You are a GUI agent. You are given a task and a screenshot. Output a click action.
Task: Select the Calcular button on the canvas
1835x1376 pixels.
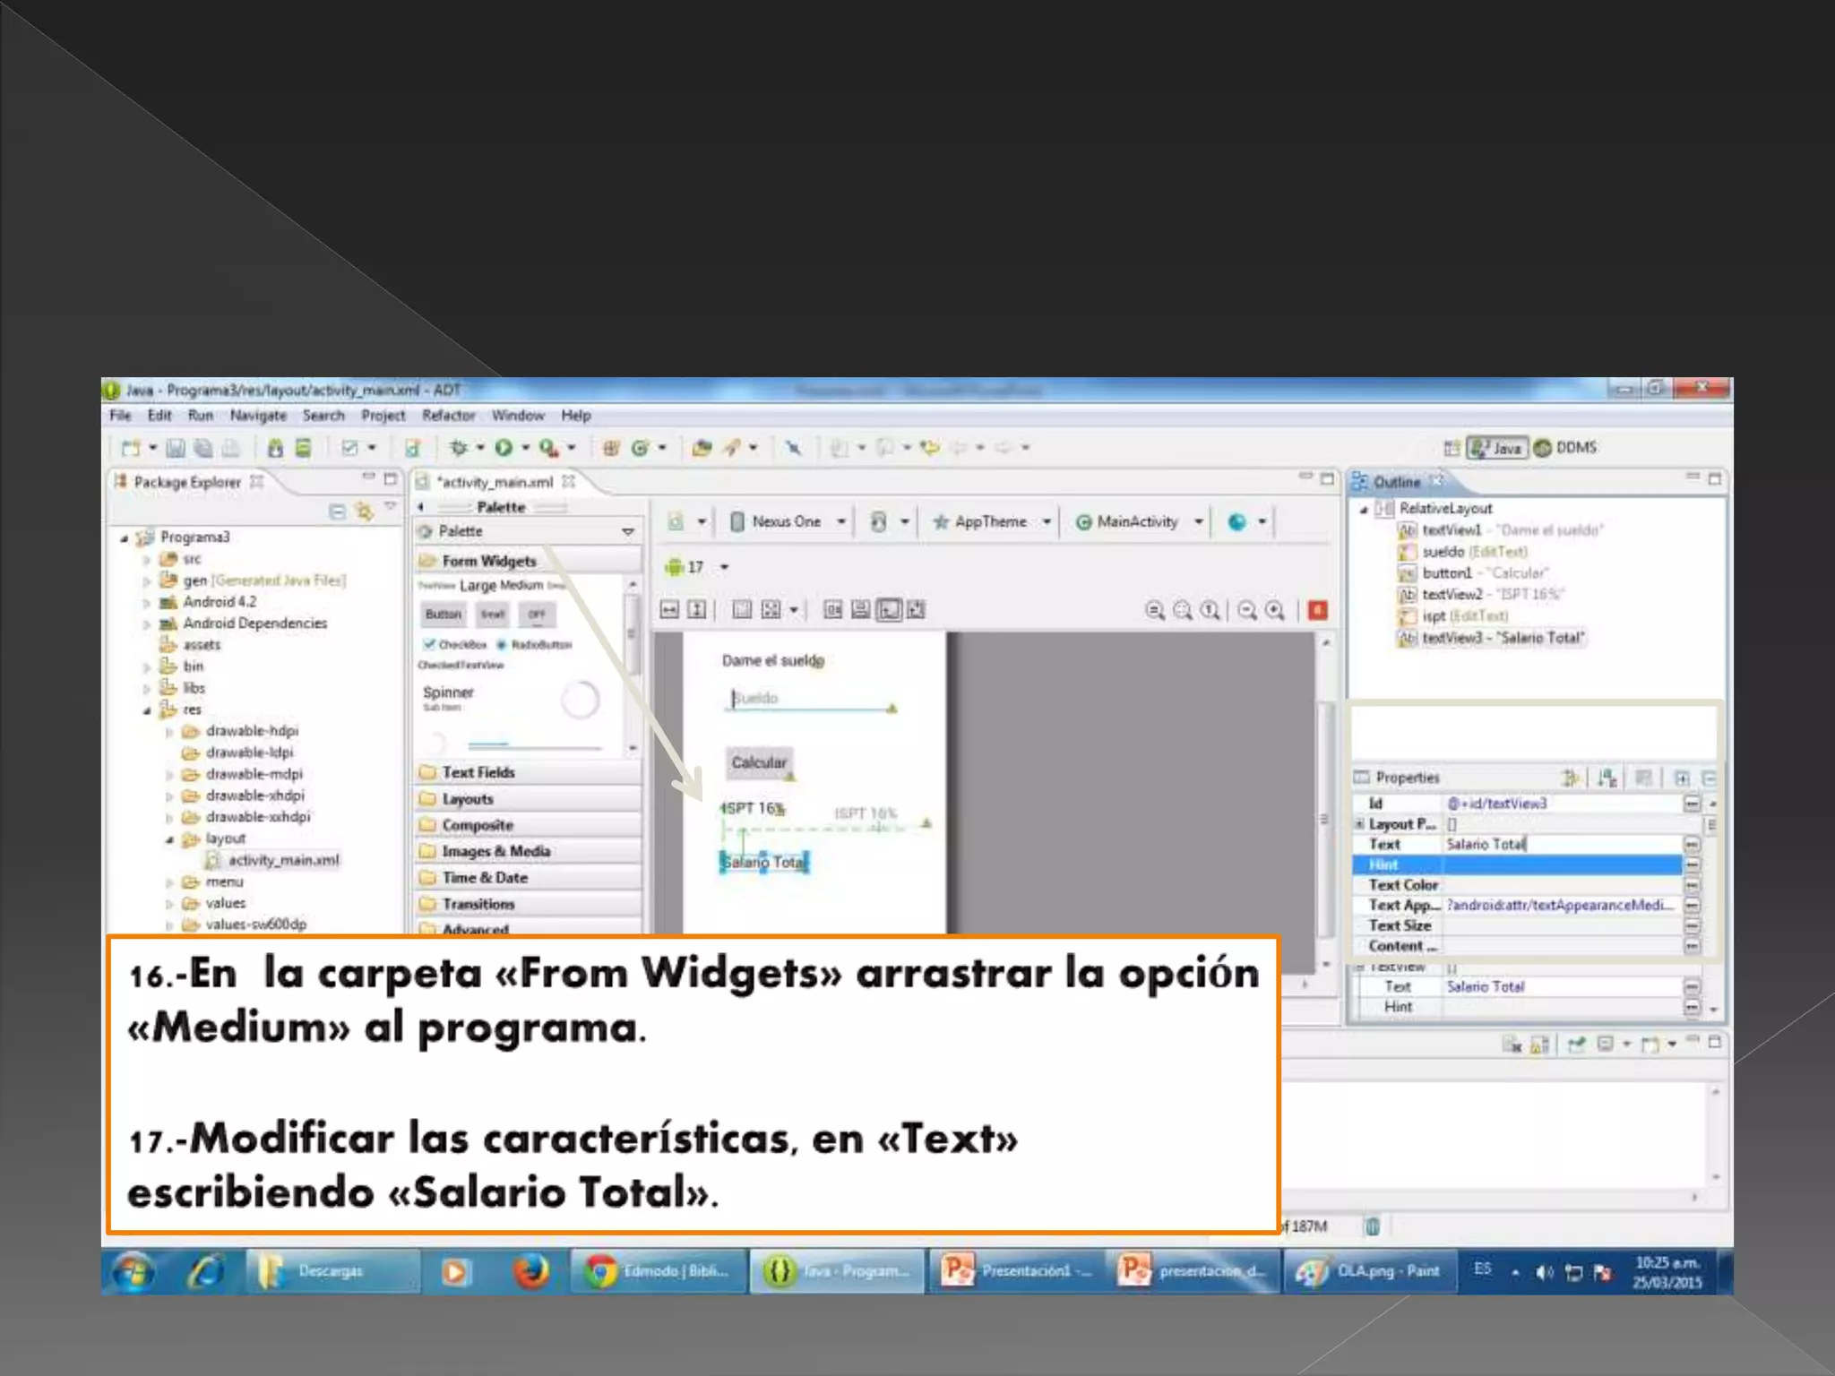click(758, 763)
